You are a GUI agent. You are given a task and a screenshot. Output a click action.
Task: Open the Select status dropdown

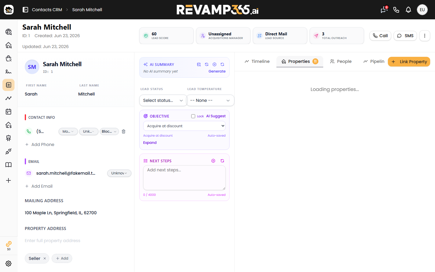(163, 100)
